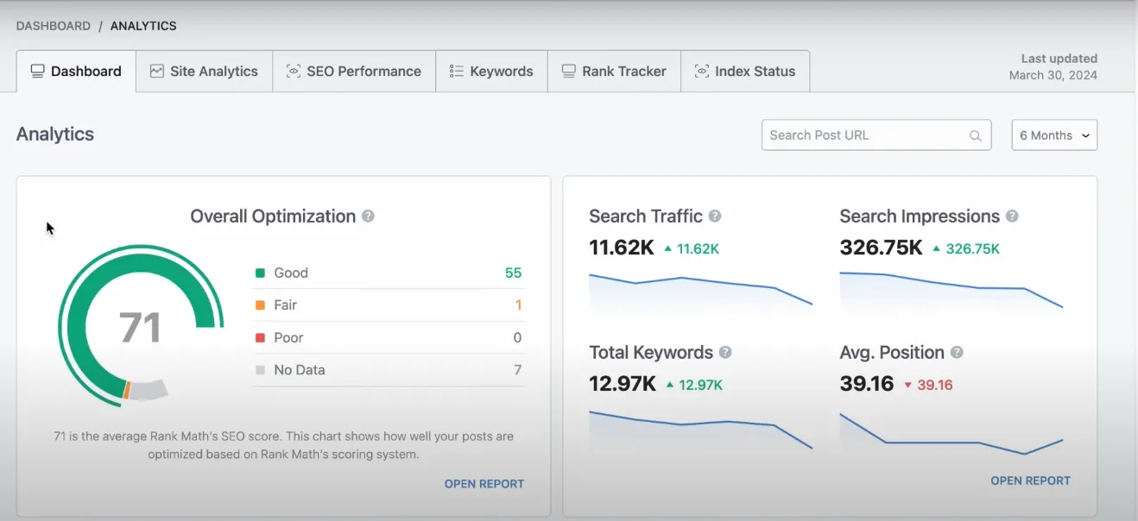Click the help icon next to Search Impressions
1138x521 pixels.
pyautogui.click(x=1012, y=217)
